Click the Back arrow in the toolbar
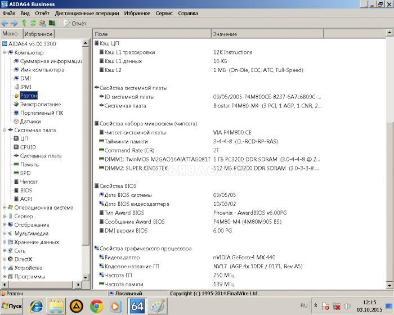This screenshot has width=394, height=315. pyautogui.click(x=5, y=23)
